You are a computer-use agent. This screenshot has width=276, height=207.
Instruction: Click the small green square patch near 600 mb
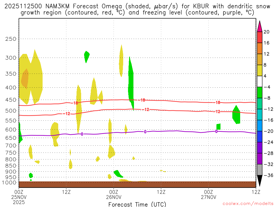point(218,127)
